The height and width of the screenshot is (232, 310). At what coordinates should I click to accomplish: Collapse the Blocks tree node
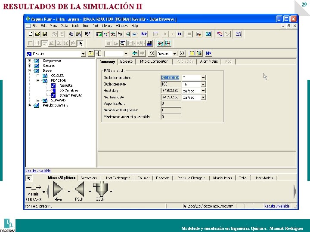pos(29,70)
